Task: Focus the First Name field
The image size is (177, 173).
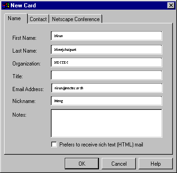Action: (106, 36)
